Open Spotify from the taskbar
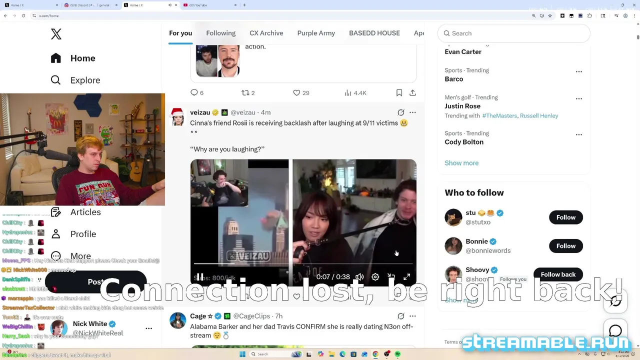This screenshot has width=640, height=360. click(x=397, y=354)
